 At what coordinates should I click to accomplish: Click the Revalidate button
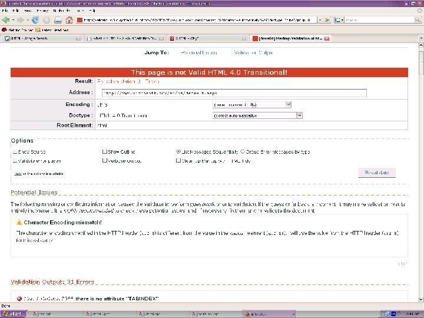377,173
